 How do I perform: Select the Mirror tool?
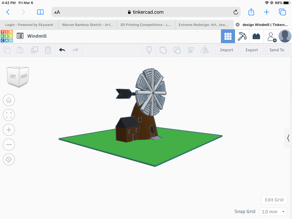tap(204, 50)
